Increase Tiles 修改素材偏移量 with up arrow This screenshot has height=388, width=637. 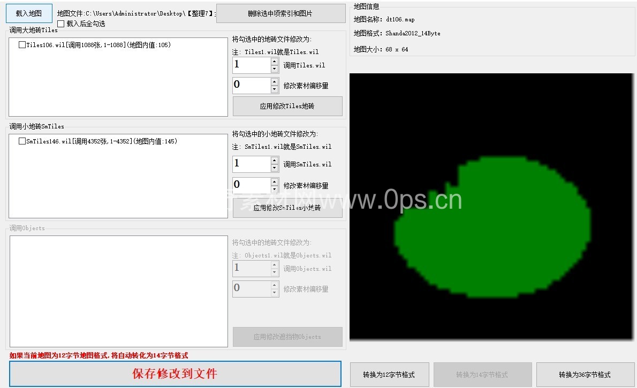pyautogui.click(x=275, y=82)
